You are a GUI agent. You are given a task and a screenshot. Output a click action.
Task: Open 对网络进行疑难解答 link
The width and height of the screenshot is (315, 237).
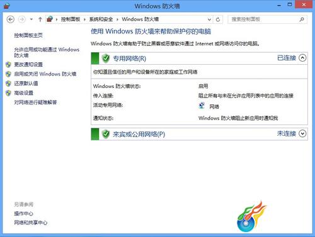(35, 102)
